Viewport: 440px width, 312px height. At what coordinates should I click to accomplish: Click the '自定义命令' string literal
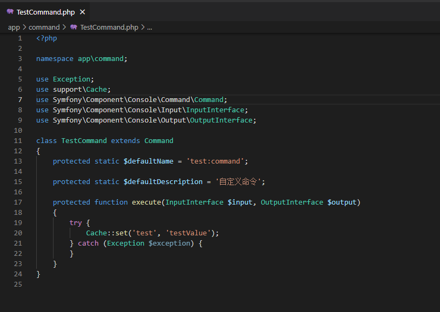pyautogui.click(x=238, y=182)
